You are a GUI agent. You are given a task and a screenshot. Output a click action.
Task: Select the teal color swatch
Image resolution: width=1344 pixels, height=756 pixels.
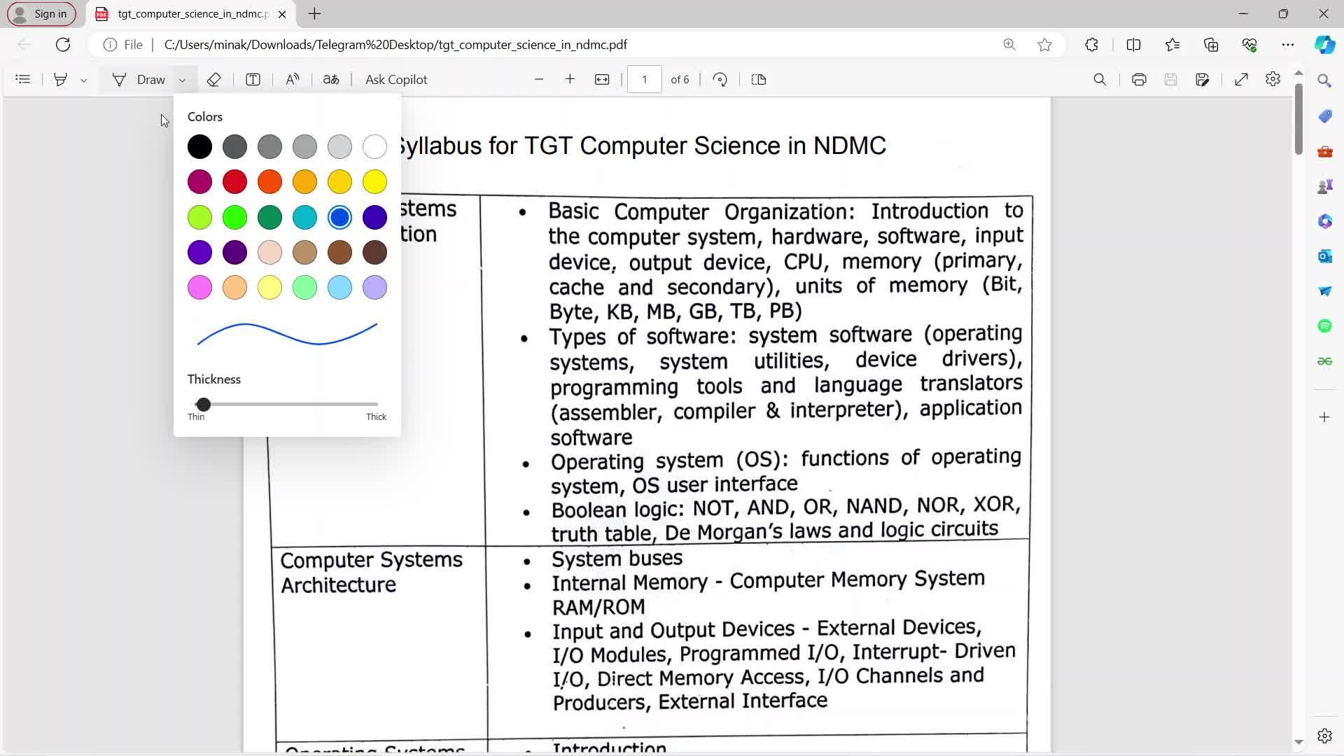coord(304,218)
